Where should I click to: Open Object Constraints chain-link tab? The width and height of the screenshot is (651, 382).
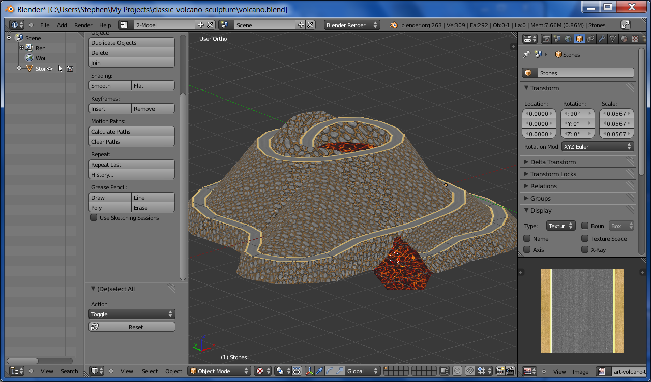(590, 39)
